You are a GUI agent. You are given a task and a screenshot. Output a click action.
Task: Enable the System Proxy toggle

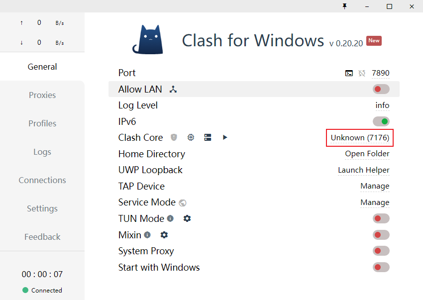point(381,251)
